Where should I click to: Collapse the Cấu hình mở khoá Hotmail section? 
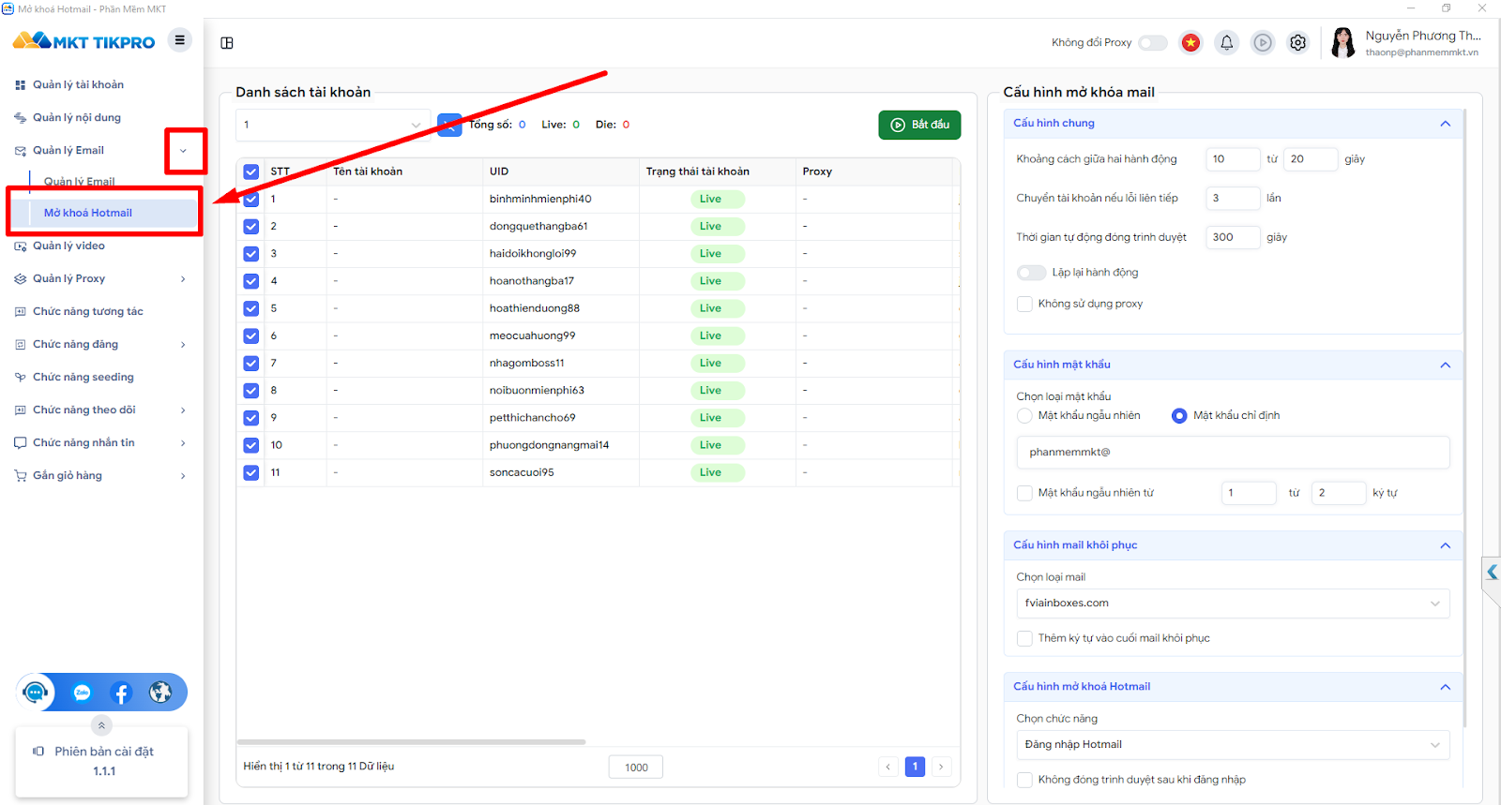(x=1446, y=687)
